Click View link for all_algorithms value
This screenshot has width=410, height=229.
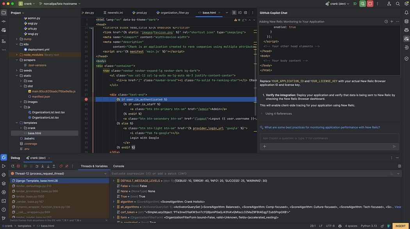pyautogui.click(x=398, y=207)
